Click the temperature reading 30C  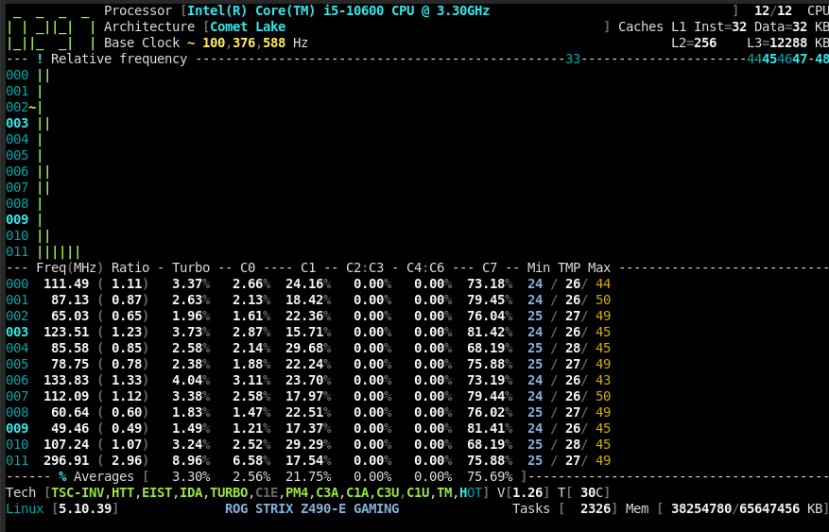click(592, 492)
